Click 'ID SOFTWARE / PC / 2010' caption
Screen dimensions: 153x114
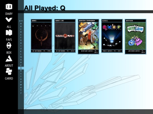[x=65, y=51]
